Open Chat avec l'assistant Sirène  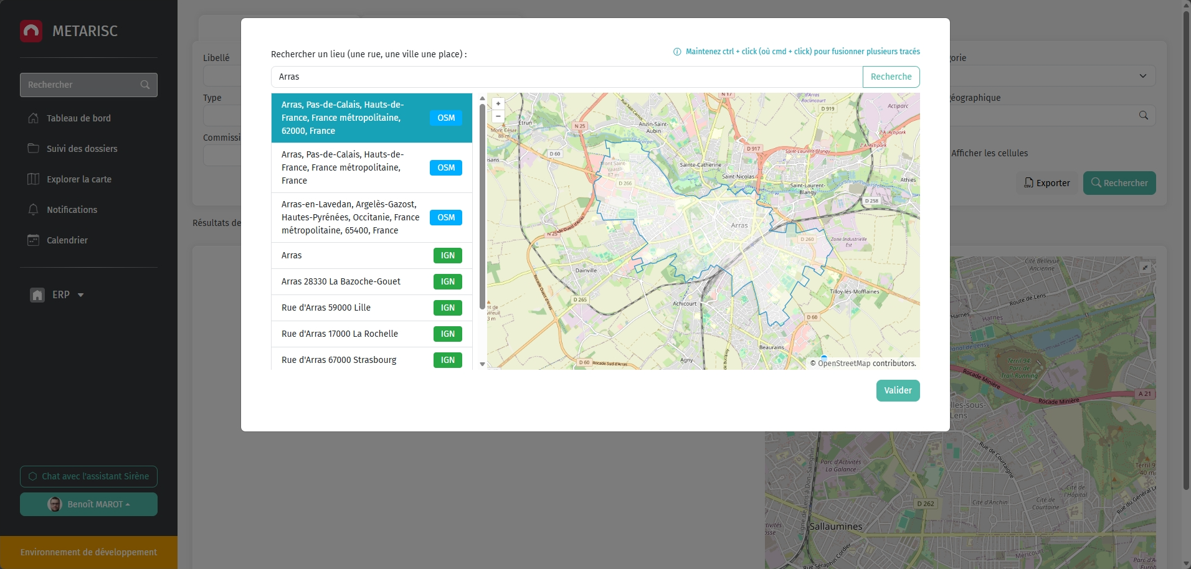coord(88,476)
